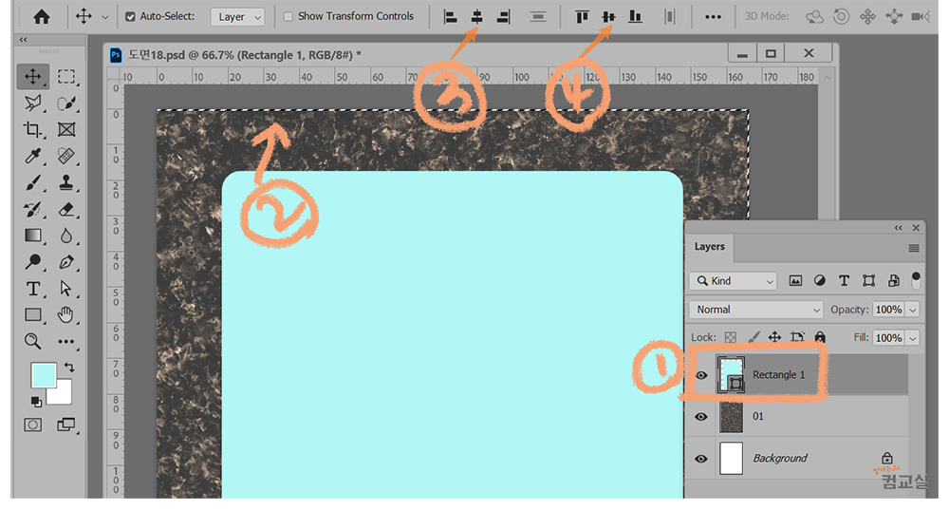Screen dimensions: 949x510
Task: Select the Pen tool
Action: [x=66, y=262]
